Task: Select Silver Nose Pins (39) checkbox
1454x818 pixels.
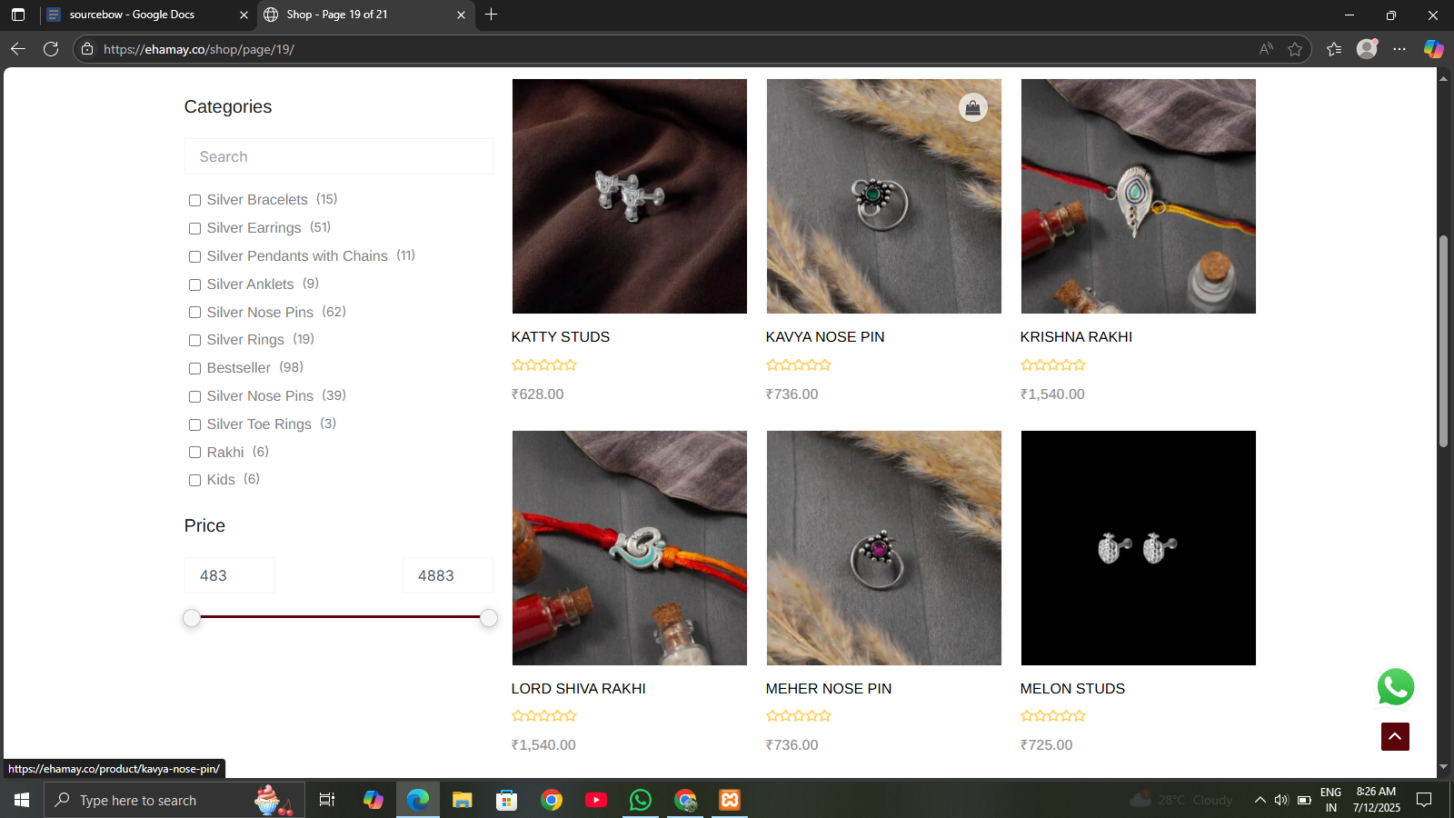Action: click(194, 396)
